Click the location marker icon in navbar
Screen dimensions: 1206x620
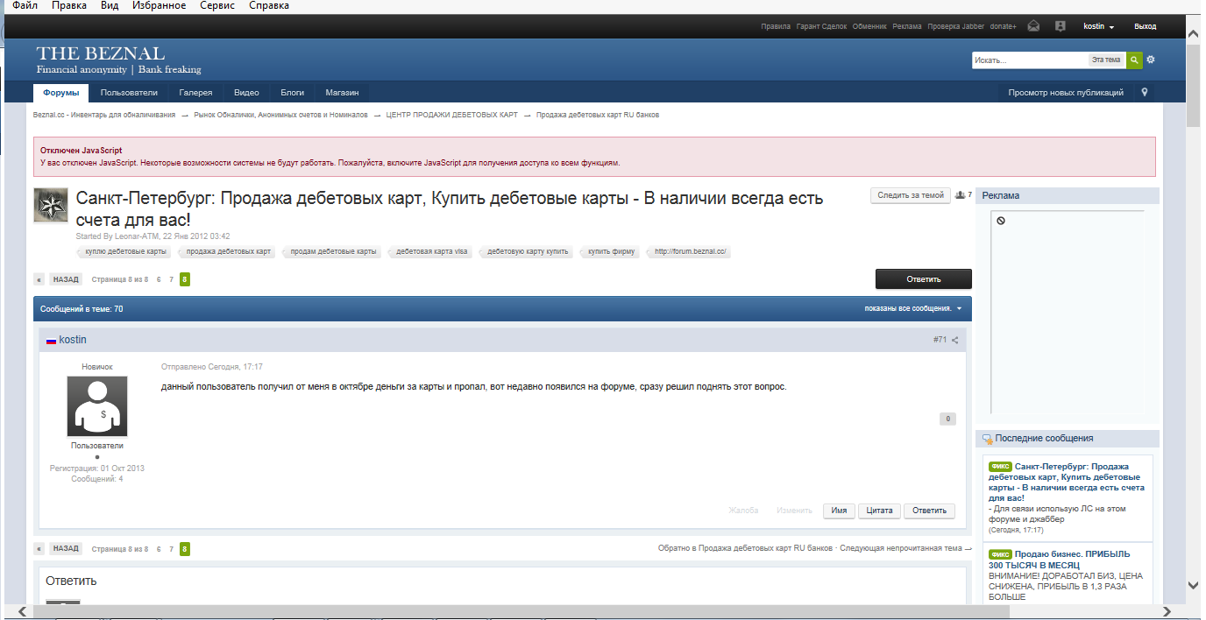pos(1145,92)
